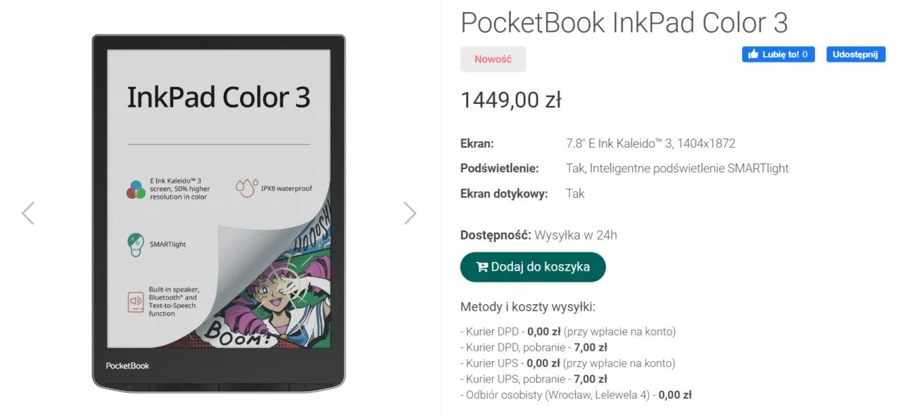The width and height of the screenshot is (901, 416).
Task: Click the Facebook thumbs-up icon
Action: [753, 54]
